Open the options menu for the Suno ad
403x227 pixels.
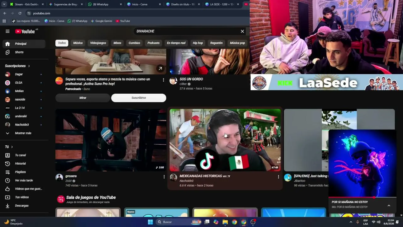tap(163, 80)
